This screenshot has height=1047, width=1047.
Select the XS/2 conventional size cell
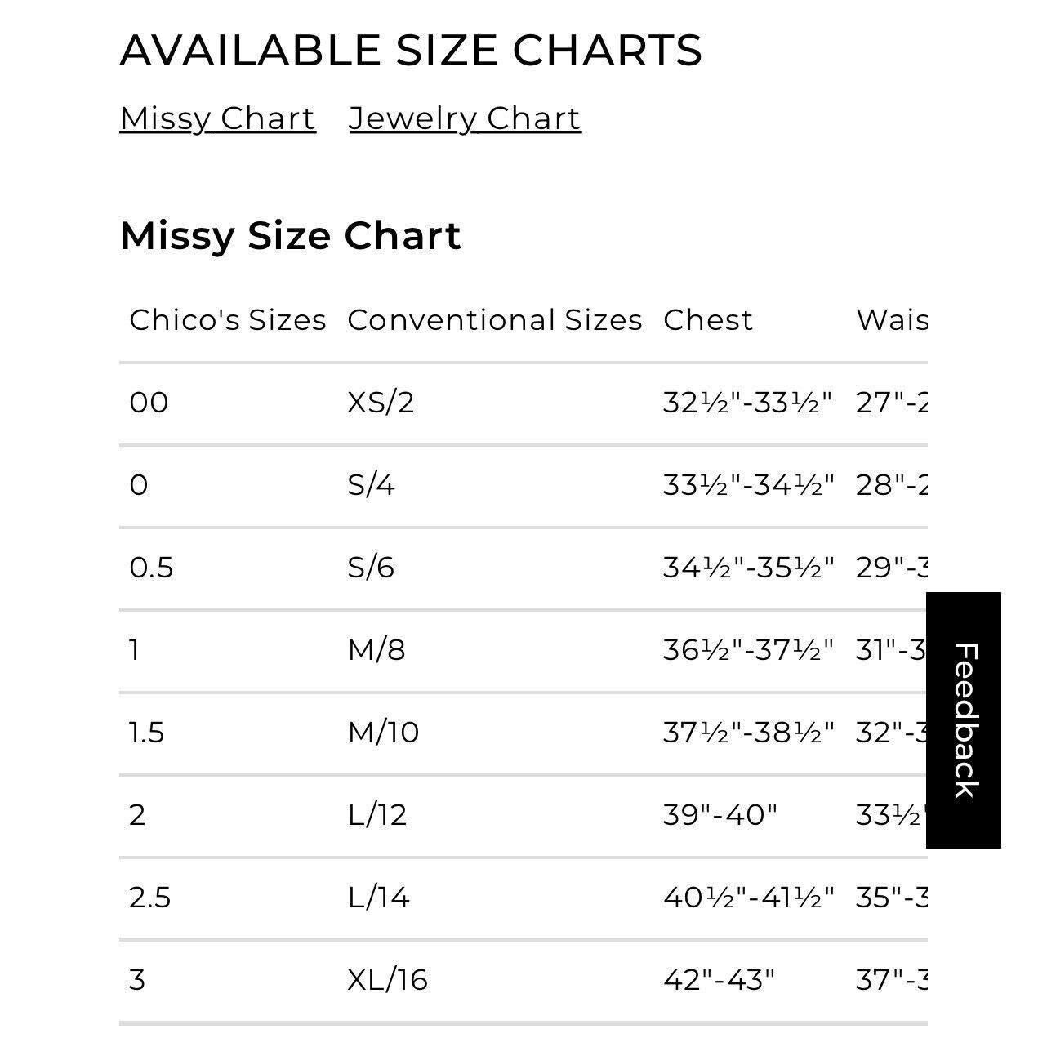381,403
